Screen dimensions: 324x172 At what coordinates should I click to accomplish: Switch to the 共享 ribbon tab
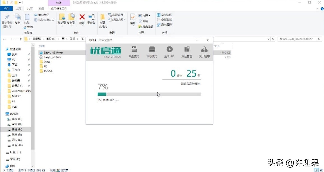coord(30,9)
